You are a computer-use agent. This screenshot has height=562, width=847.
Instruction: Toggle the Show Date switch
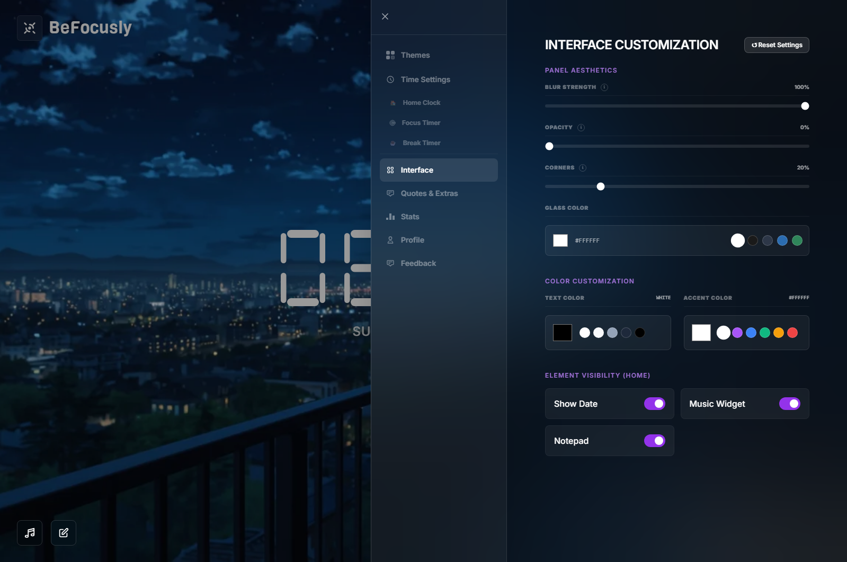(655, 404)
